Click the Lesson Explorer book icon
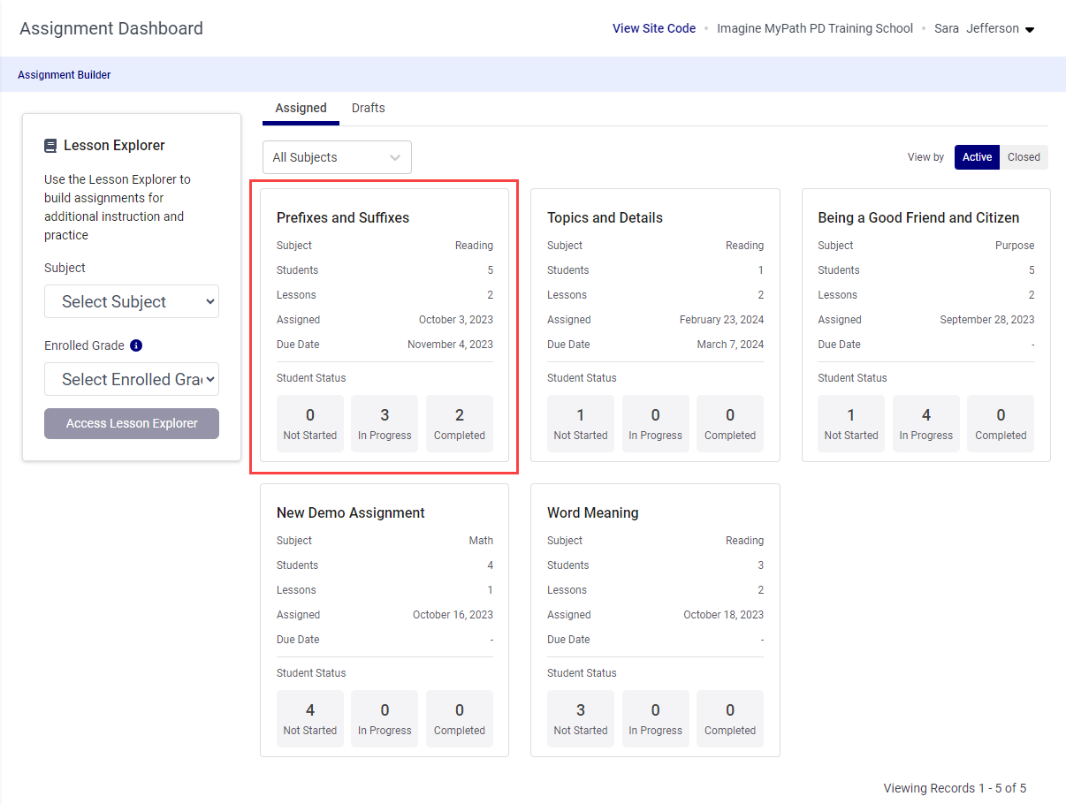 coord(50,145)
